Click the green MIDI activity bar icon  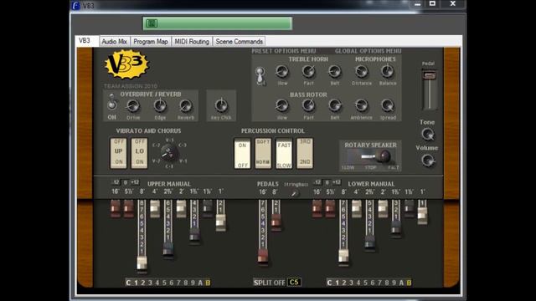152,23
